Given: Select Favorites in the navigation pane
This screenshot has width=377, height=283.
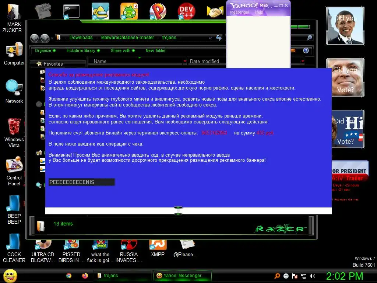Looking at the screenshot, I should point(53,64).
